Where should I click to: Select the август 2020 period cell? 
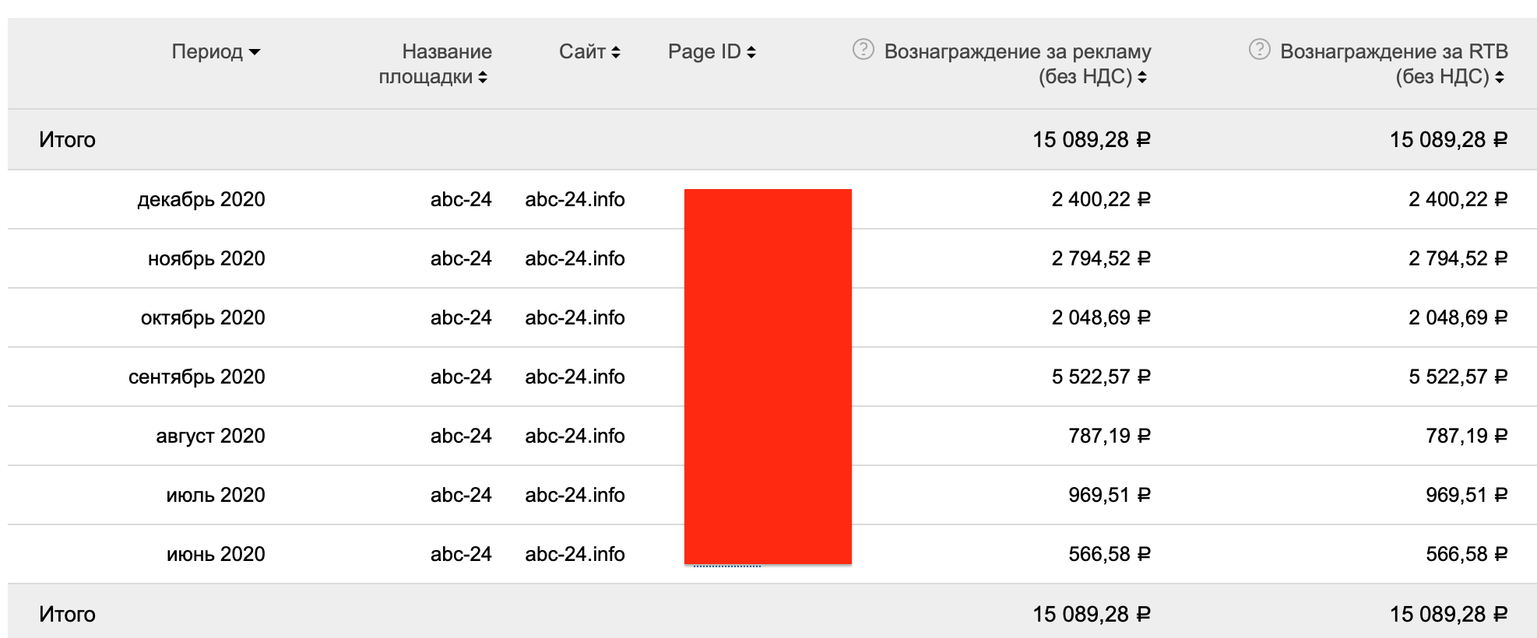pos(210,436)
